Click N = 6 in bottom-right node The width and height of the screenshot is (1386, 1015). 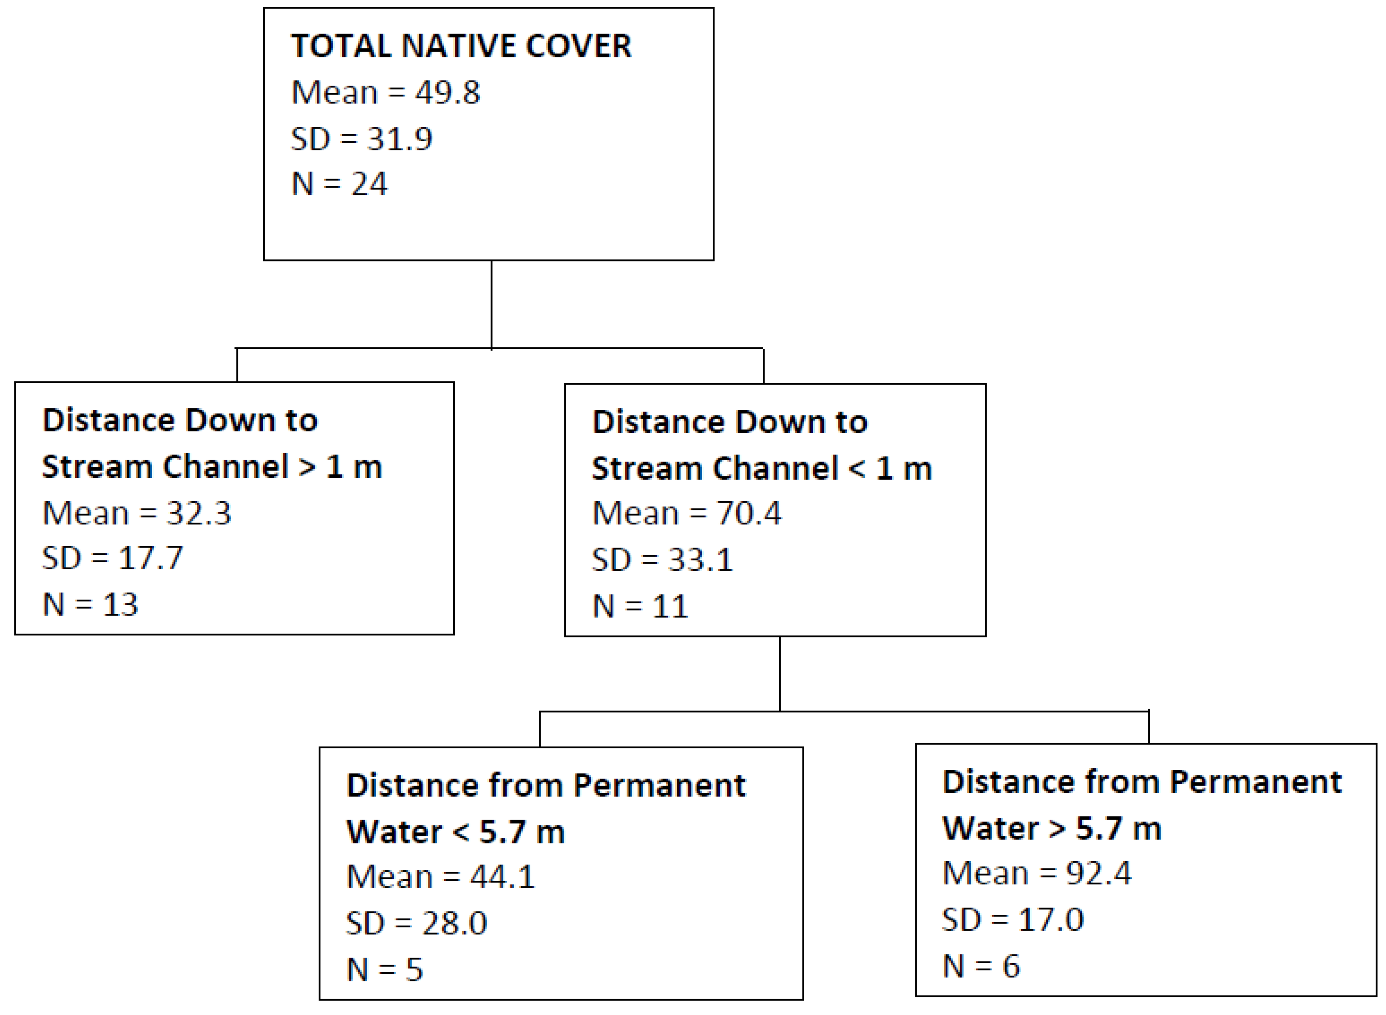point(981,966)
